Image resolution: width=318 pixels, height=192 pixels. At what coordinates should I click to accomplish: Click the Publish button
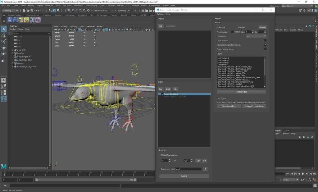click(184, 176)
